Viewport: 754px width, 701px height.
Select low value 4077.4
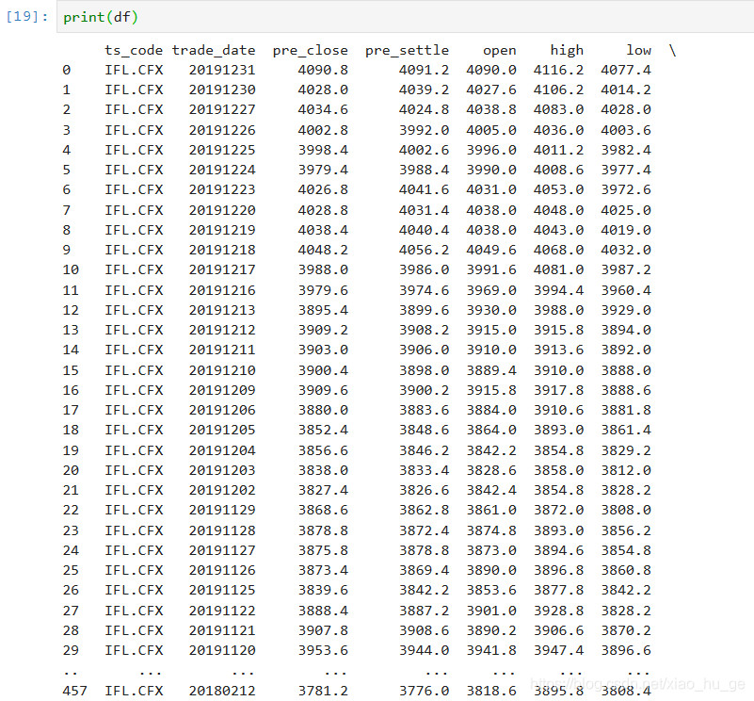626,71
